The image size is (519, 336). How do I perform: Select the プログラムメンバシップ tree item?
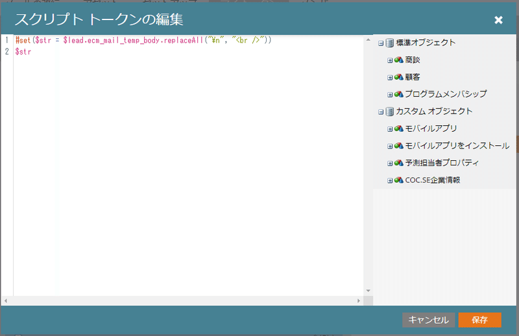[446, 94]
